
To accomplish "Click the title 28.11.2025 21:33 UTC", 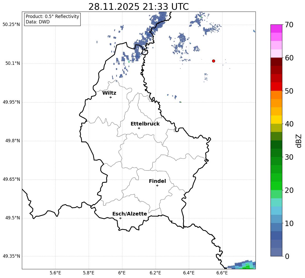I will pos(139,7).
